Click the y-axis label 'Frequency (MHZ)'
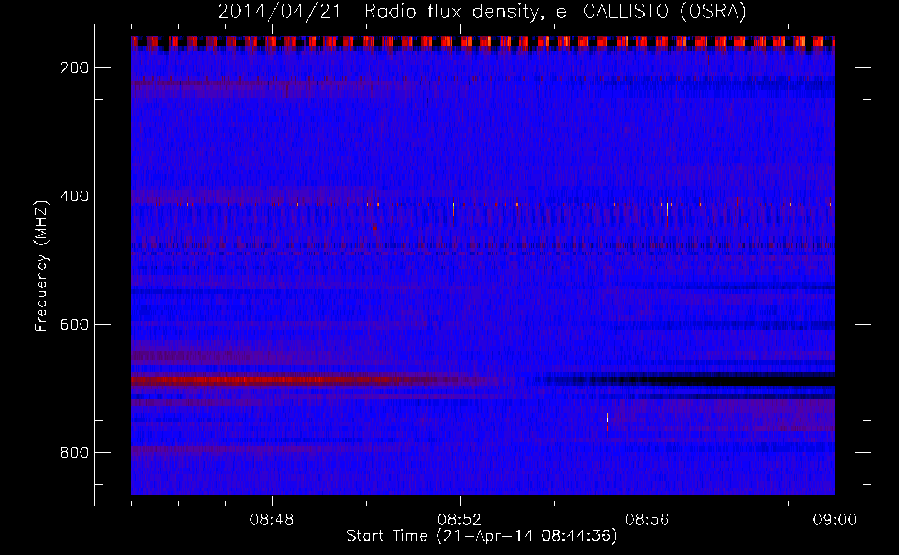Viewport: 899px width, 555px height. point(42,266)
